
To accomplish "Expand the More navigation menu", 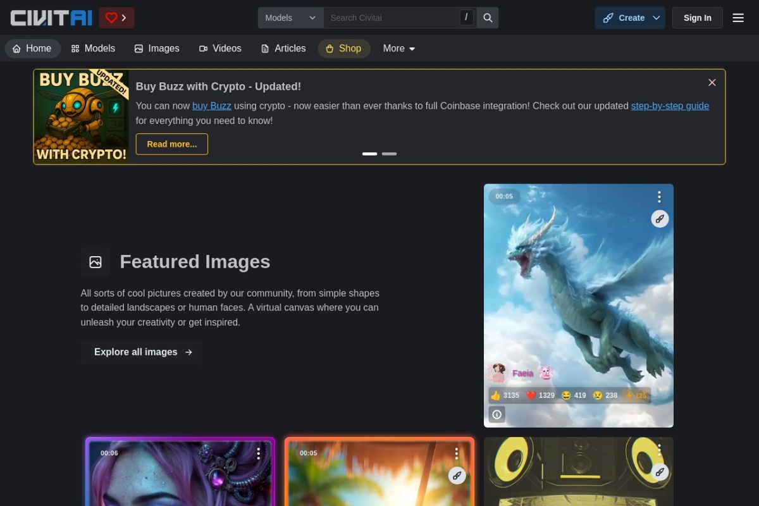I will [x=398, y=49].
